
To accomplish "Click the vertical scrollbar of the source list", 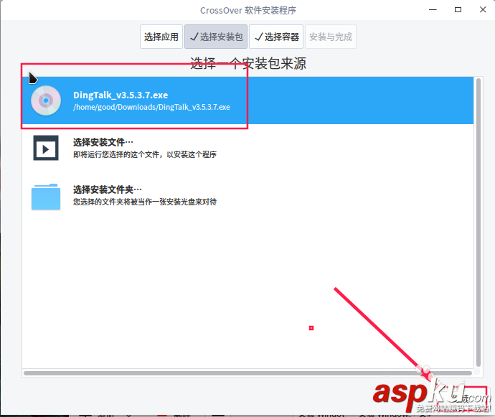I will (478, 222).
